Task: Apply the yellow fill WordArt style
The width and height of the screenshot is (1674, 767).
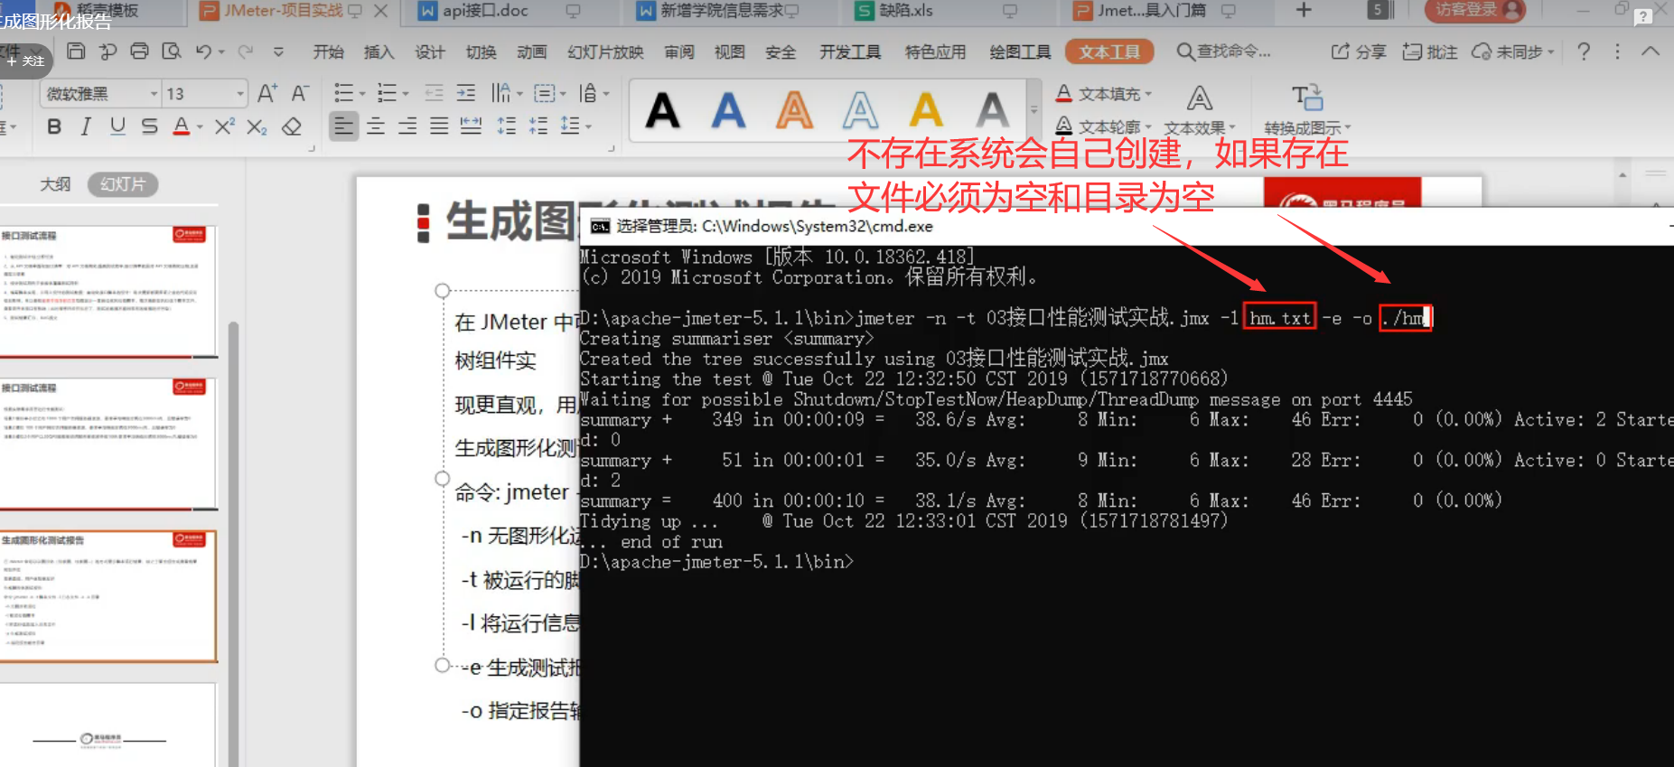Action: point(926,111)
